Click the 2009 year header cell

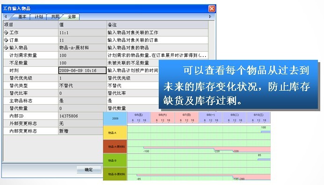[115, 119]
